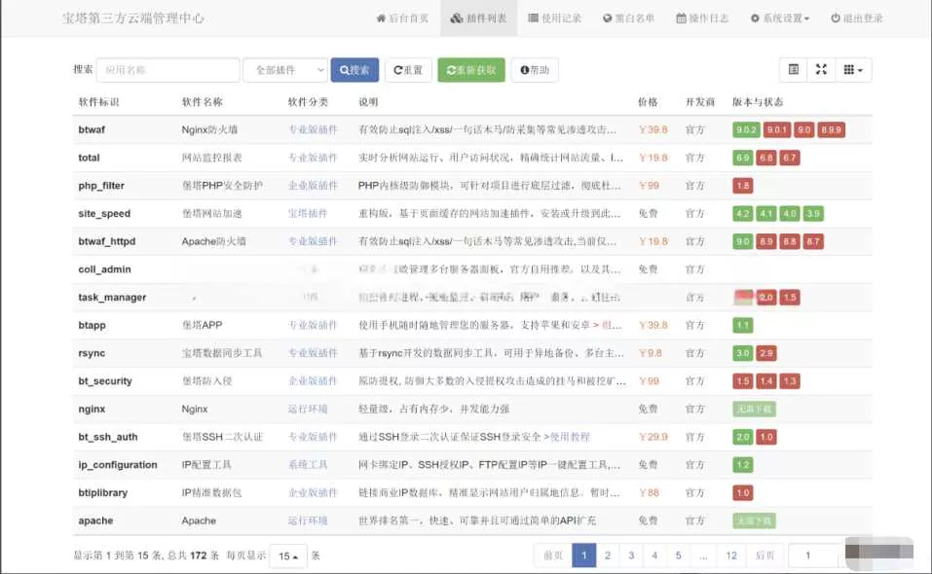Go to 后台首页 in navigation
932x574 pixels.
click(402, 18)
